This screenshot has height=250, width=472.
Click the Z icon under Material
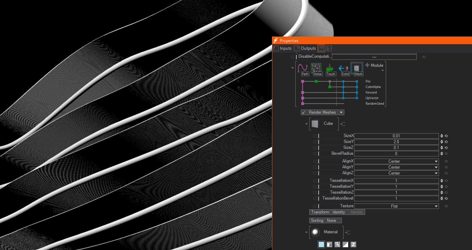click(353, 244)
